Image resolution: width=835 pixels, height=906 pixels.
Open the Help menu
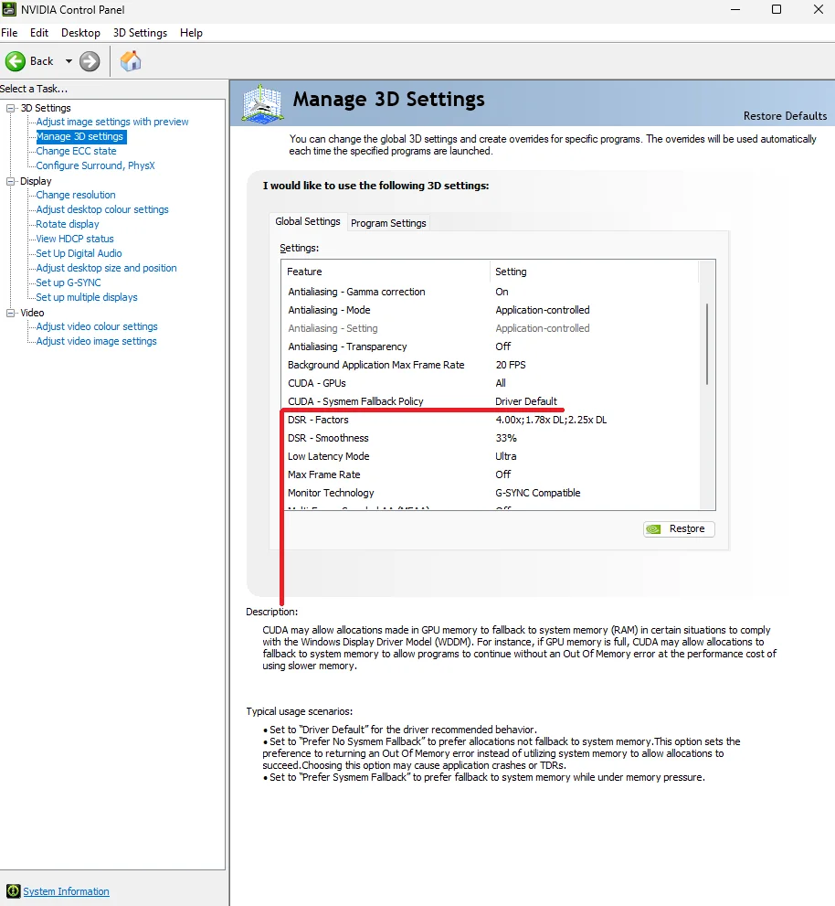point(191,33)
